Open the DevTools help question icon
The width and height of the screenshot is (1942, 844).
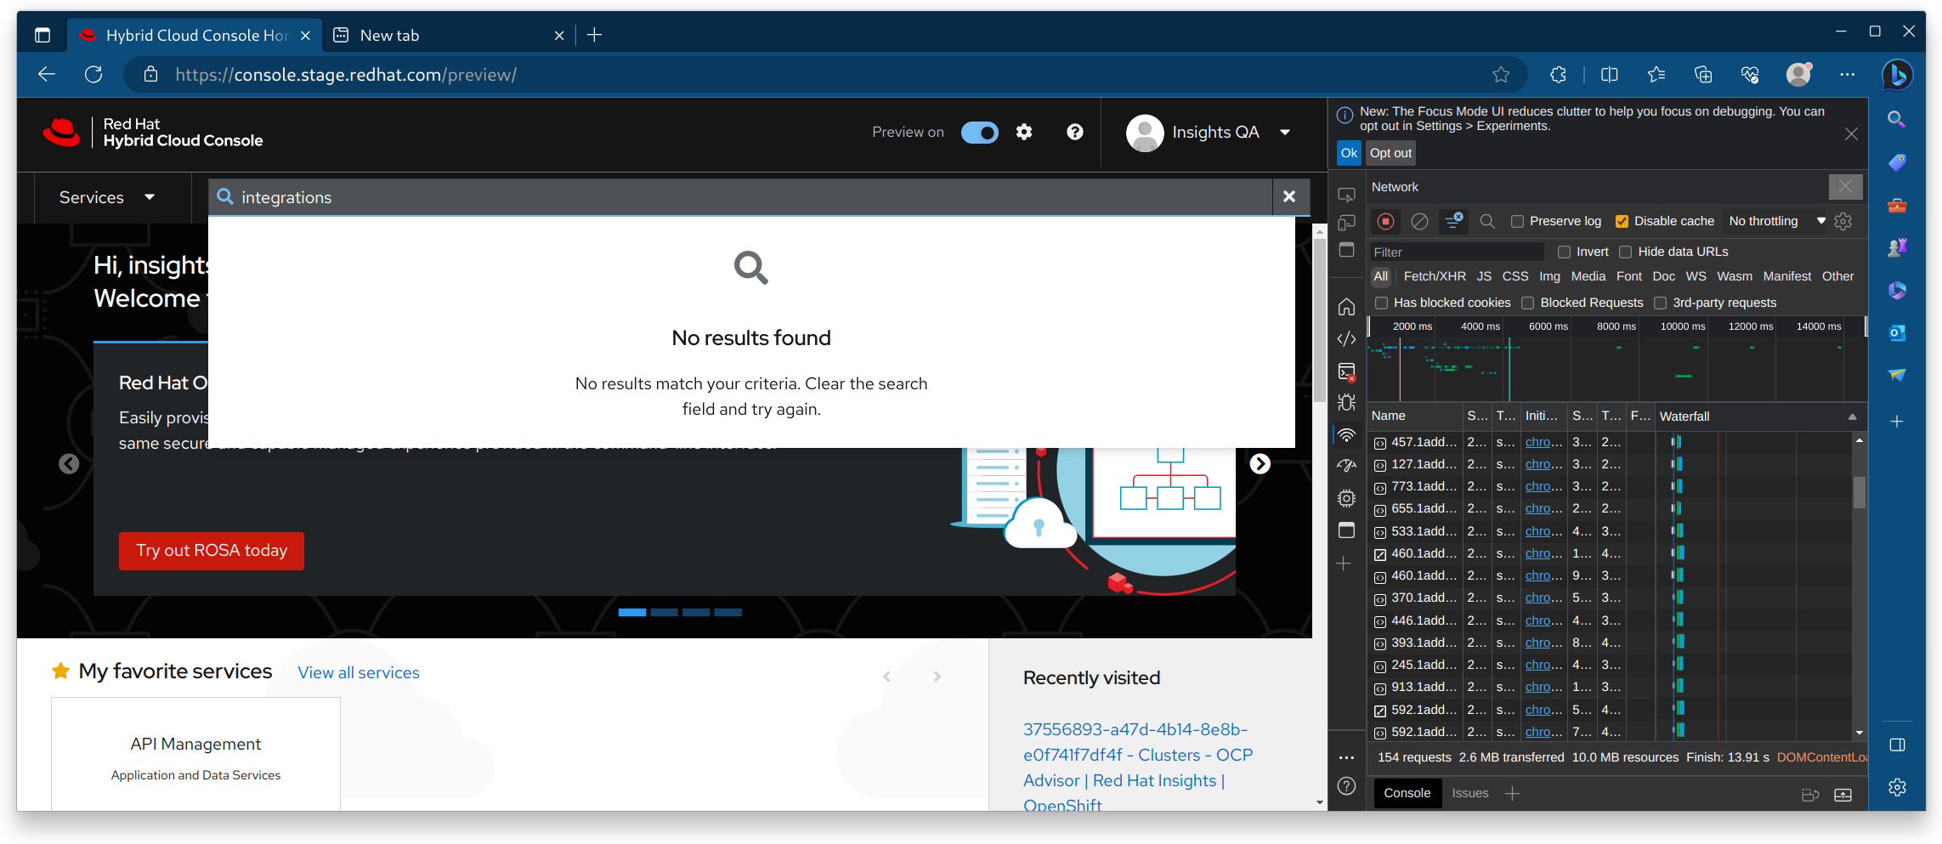(x=1346, y=786)
